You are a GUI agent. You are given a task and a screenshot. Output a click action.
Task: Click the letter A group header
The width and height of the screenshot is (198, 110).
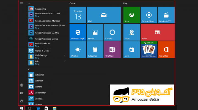pos(29,4)
